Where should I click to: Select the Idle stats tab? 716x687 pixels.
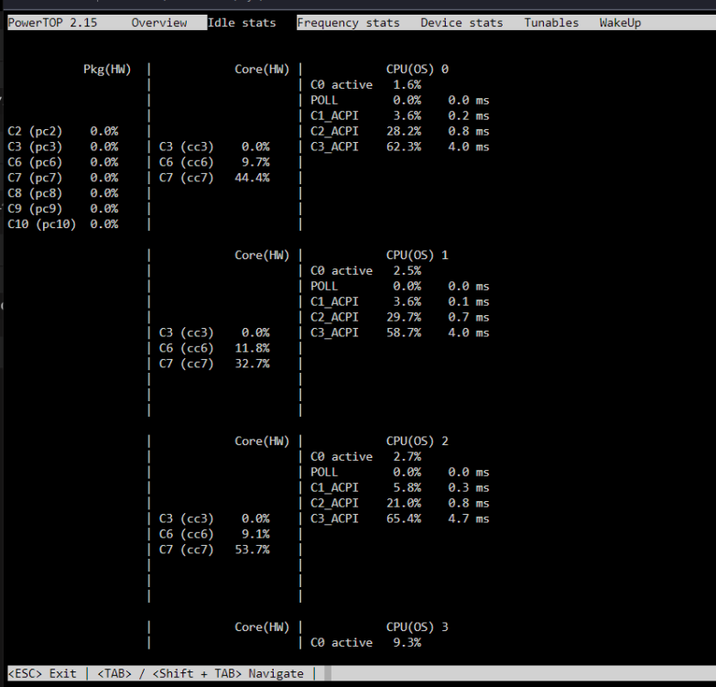tap(242, 23)
